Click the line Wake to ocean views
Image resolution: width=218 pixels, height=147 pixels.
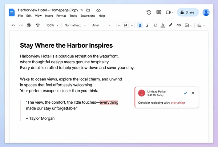71,79
